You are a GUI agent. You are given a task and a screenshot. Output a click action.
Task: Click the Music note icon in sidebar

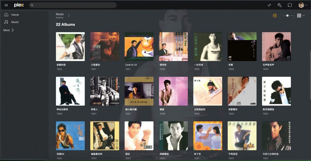point(6,22)
